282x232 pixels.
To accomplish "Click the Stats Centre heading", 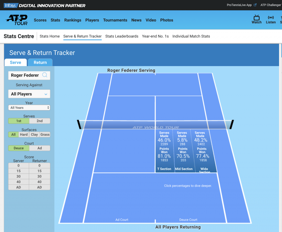I will [19, 36].
